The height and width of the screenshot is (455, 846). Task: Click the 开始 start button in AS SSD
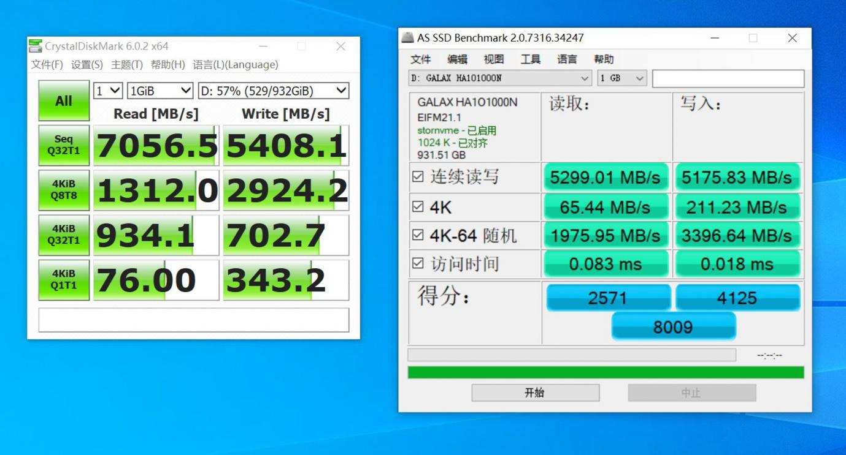[535, 393]
